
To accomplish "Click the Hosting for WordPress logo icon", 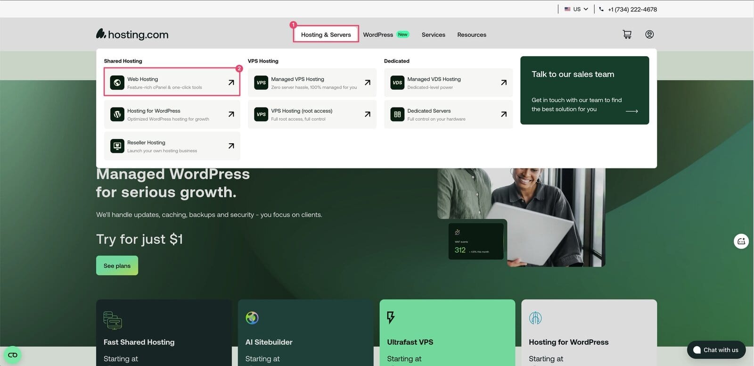I will tap(117, 114).
